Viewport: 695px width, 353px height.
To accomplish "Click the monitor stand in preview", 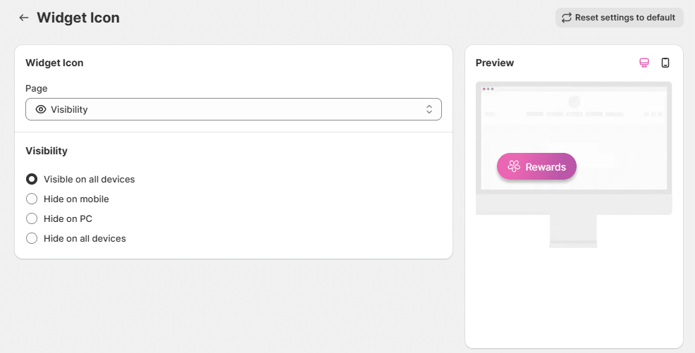I will [x=573, y=231].
